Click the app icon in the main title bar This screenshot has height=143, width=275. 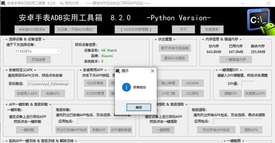coord(3,3)
